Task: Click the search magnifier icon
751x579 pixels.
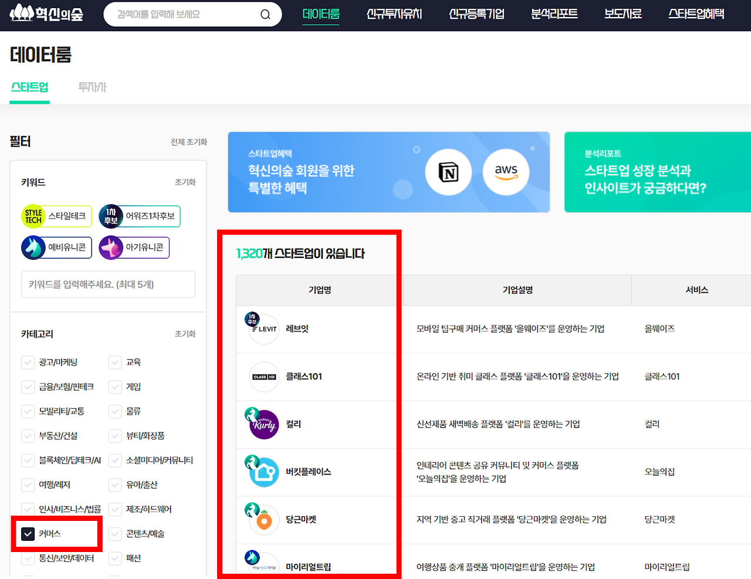Action: pyautogui.click(x=265, y=15)
